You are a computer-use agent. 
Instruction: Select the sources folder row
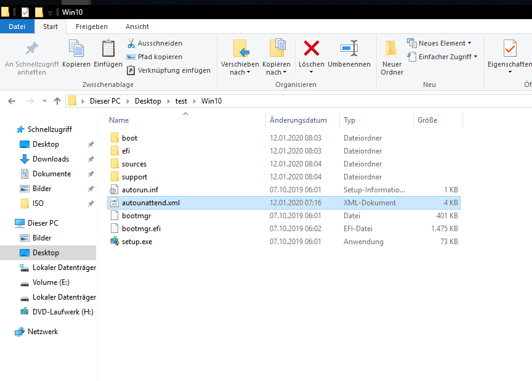point(284,164)
